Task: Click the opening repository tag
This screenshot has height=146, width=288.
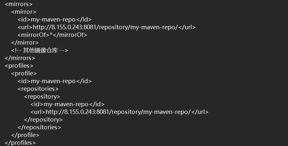Action: (42, 97)
